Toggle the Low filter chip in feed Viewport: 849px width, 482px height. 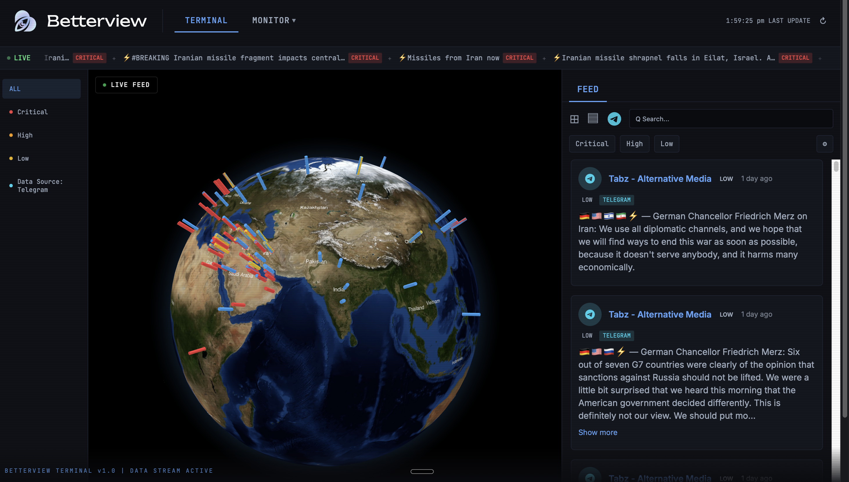tap(666, 144)
